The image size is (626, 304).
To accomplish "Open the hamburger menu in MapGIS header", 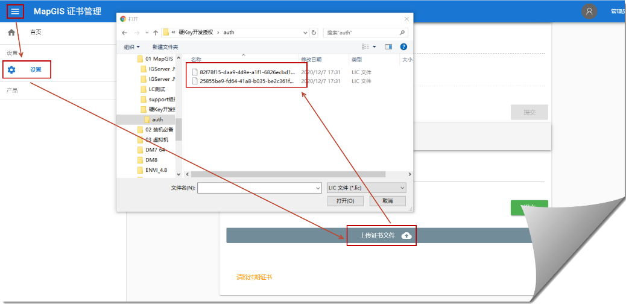I will pos(15,11).
